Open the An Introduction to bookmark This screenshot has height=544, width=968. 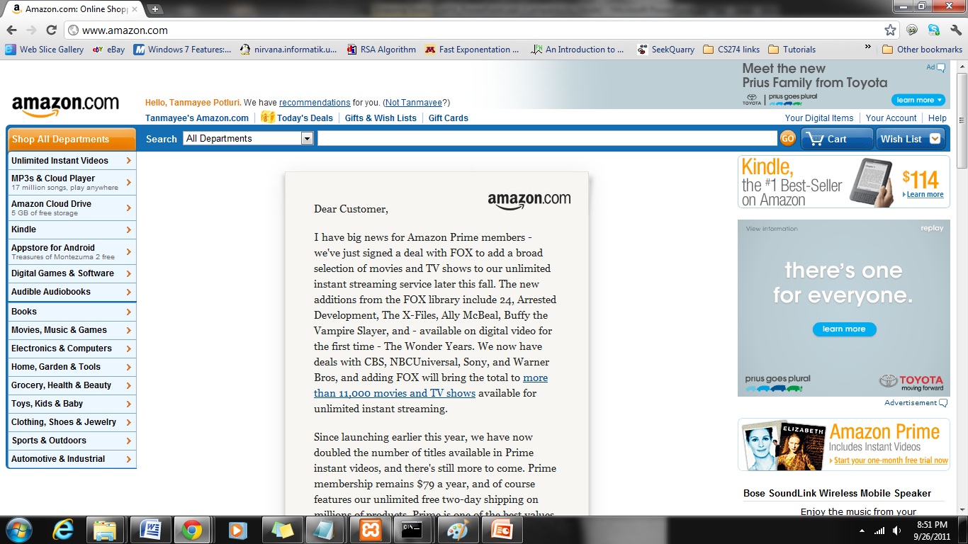pyautogui.click(x=578, y=50)
